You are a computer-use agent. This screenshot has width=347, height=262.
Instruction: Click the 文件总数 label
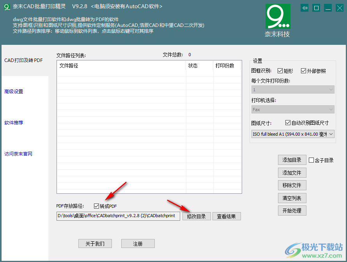click(173, 55)
